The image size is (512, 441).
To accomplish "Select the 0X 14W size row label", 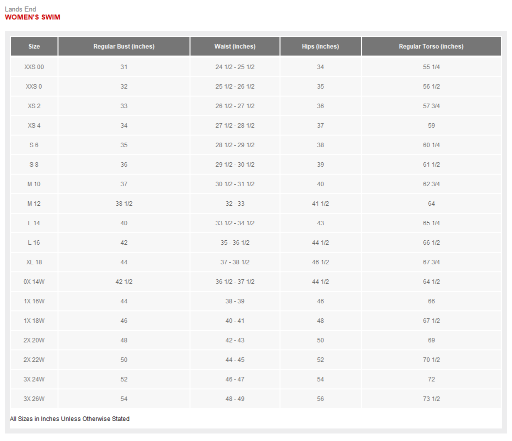I will (x=34, y=282).
